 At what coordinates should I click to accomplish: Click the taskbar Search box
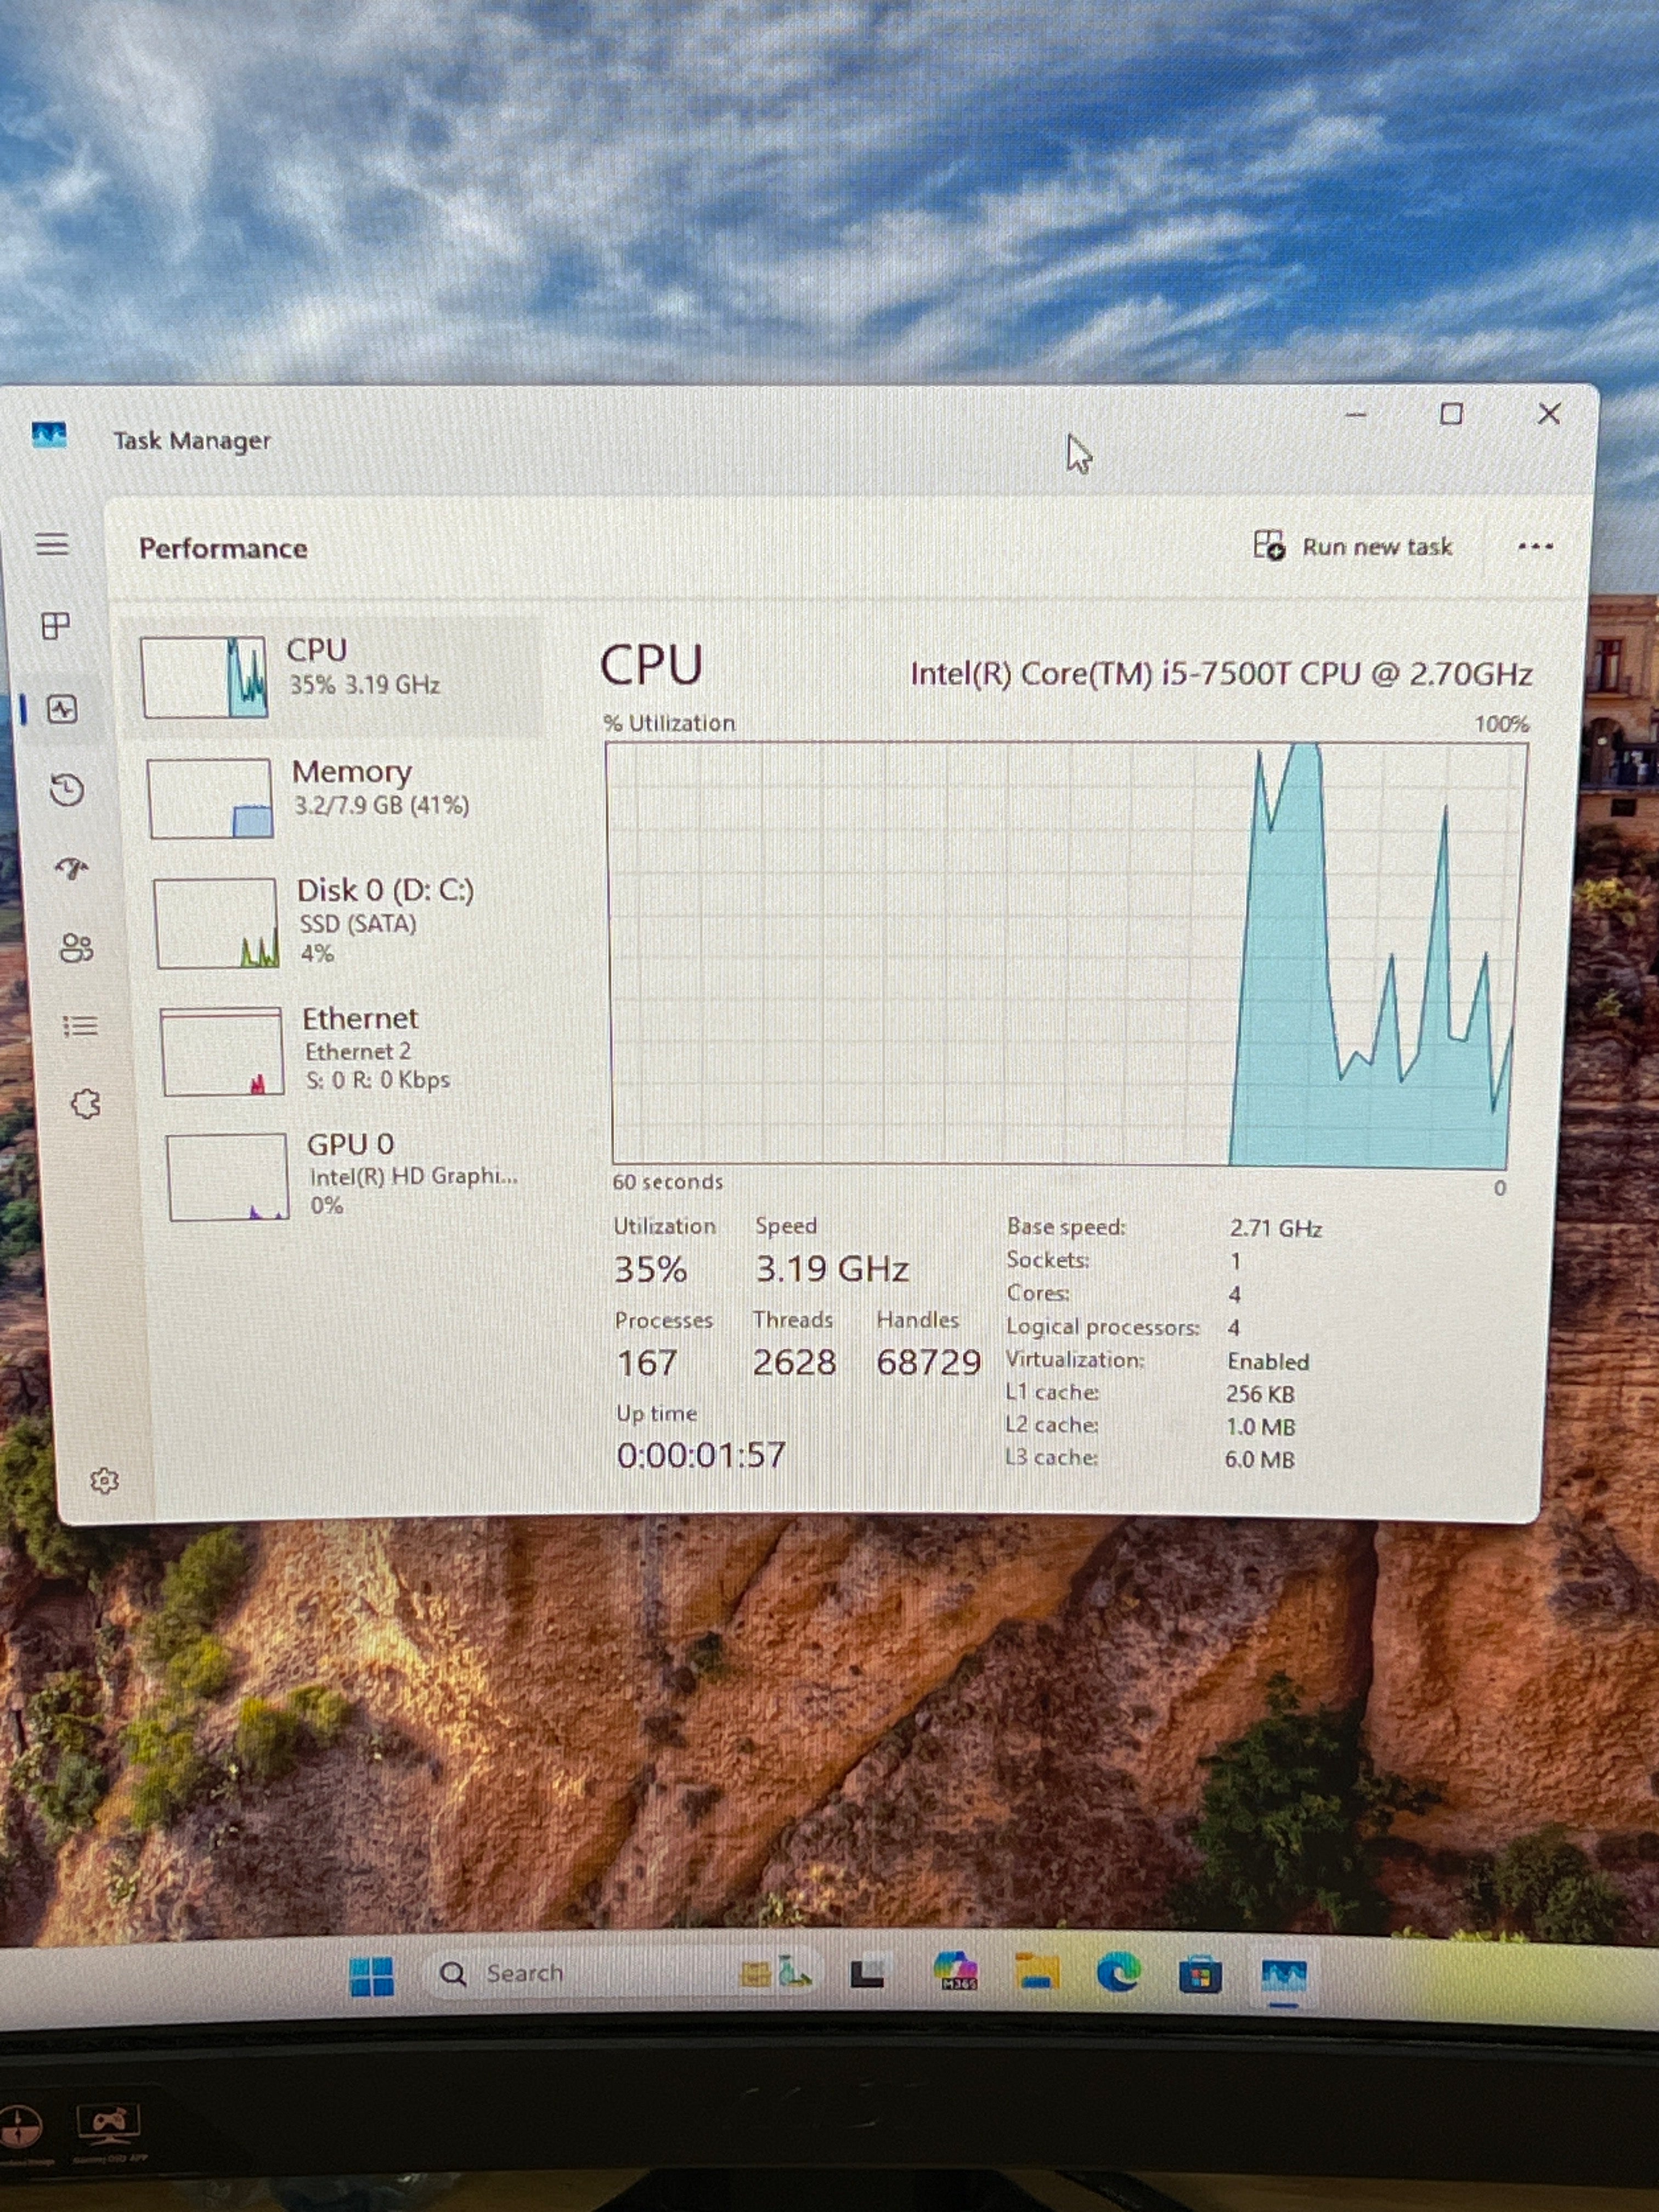[x=625, y=1973]
